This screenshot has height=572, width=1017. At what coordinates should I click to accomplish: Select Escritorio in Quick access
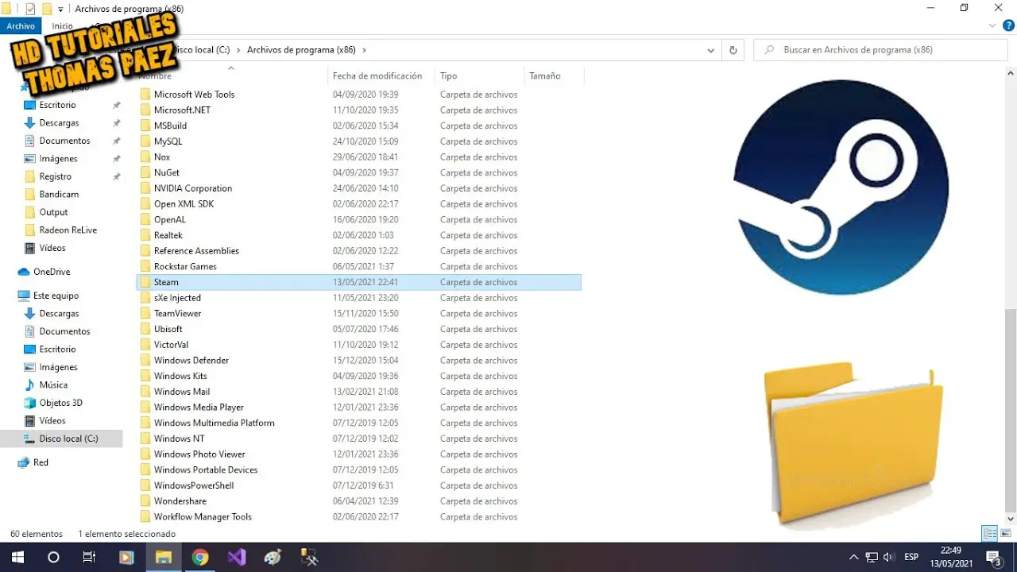[x=57, y=105]
